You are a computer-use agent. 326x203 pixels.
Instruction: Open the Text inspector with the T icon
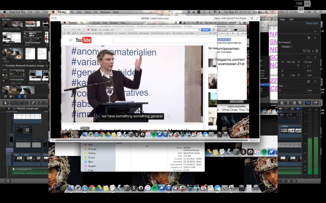coord(288,103)
